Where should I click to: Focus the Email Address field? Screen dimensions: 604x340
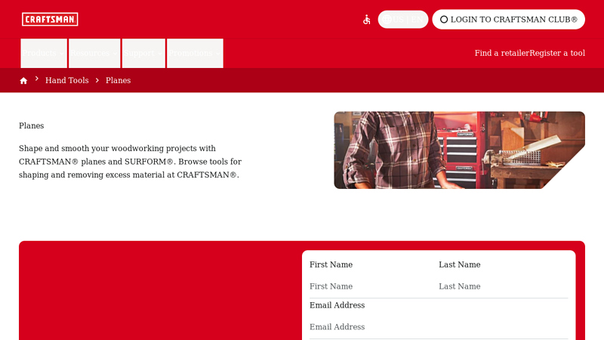pyautogui.click(x=439, y=327)
